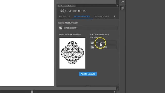Screen dimensions: 165x93
Task: Open the Ink Swatches tab
Action: (x=102, y=17)
